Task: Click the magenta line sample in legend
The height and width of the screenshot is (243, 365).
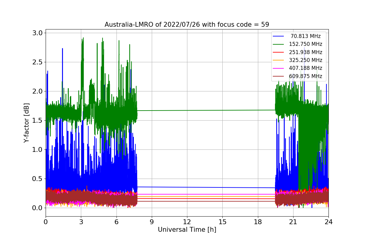Action: [x=279, y=68]
